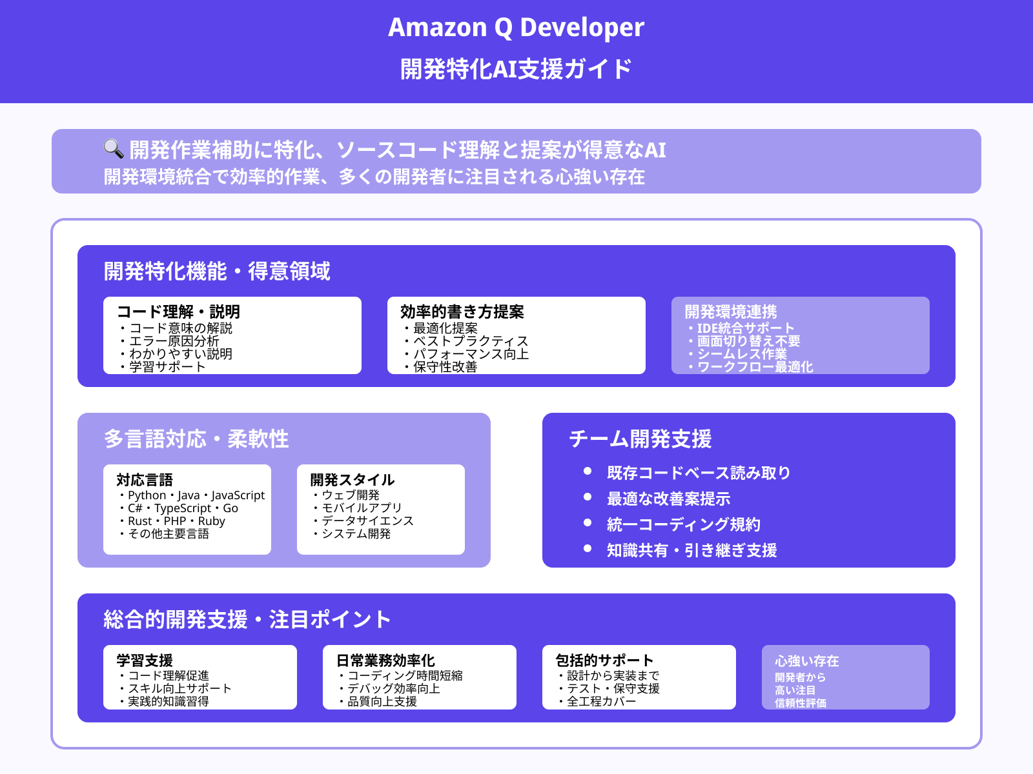Screen dimensions: 1033x774
Task: Click the text '高い注目'
Action: click(795, 690)
